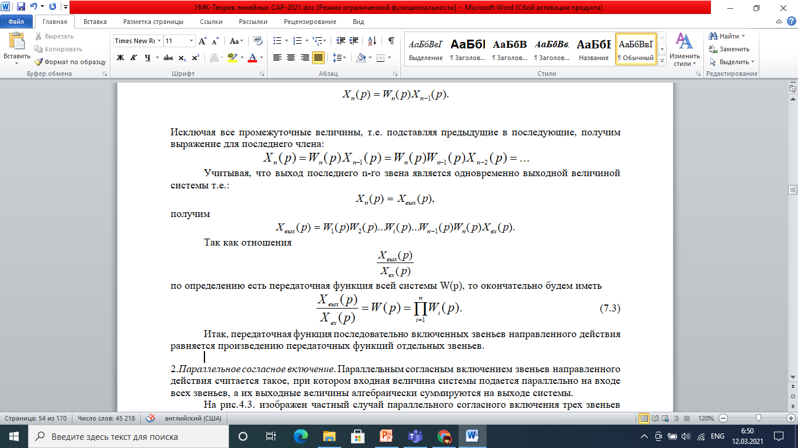Click the Replace (Заменить) button

tap(729, 49)
